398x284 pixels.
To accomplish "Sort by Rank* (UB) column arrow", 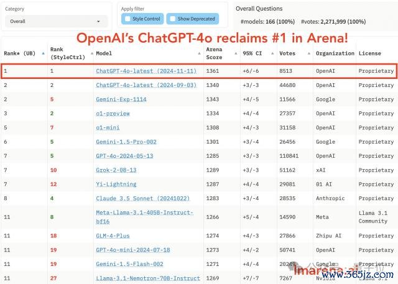I will pyautogui.click(x=43, y=53).
